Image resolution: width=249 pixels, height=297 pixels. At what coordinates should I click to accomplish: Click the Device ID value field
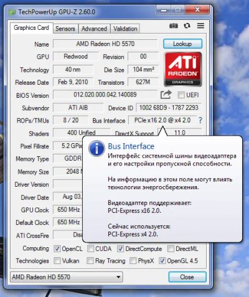(169, 108)
